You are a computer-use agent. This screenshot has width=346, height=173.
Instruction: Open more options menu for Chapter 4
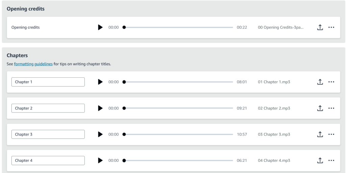[331, 160]
